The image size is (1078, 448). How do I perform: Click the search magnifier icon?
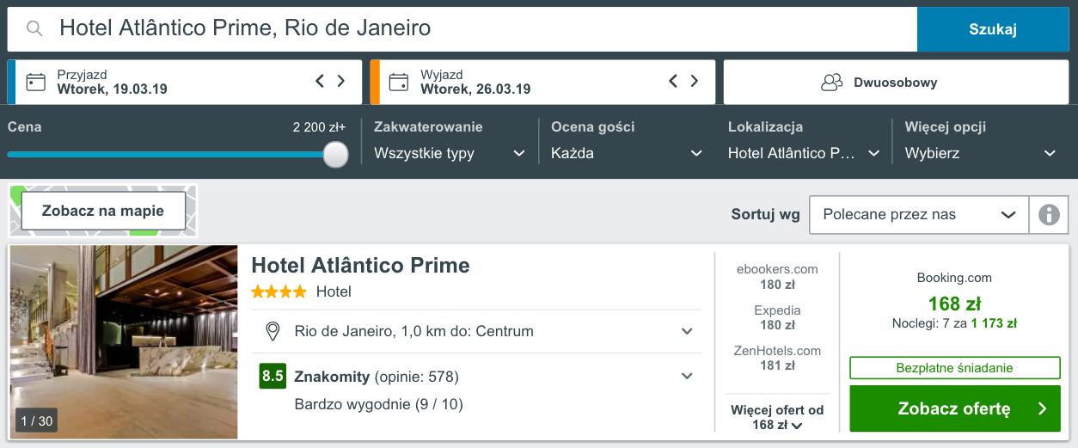(34, 29)
